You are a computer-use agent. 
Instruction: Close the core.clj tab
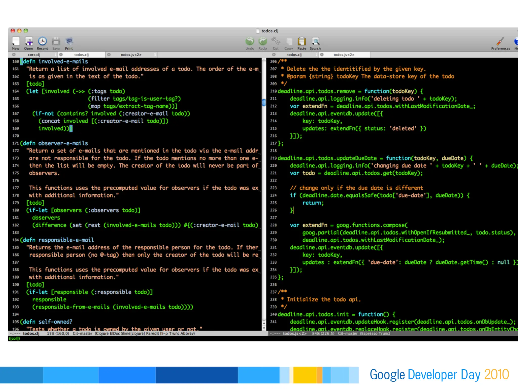coord(14,55)
